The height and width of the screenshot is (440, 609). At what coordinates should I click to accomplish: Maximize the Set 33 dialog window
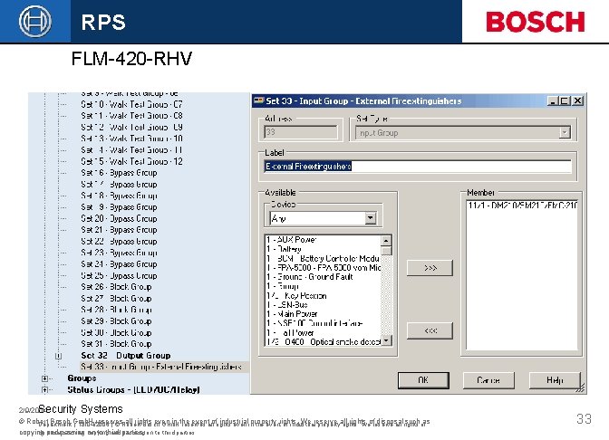[565, 100]
